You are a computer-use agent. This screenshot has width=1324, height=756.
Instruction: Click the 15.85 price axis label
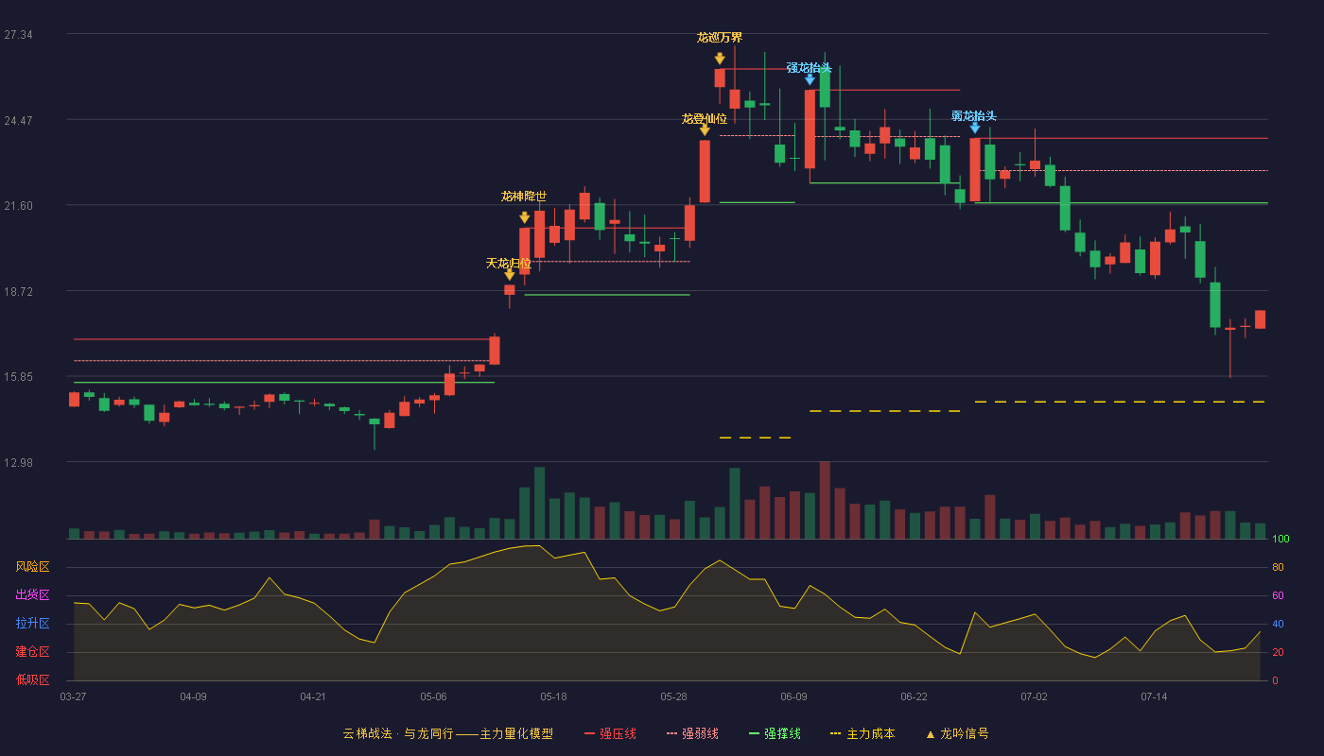pyautogui.click(x=19, y=377)
